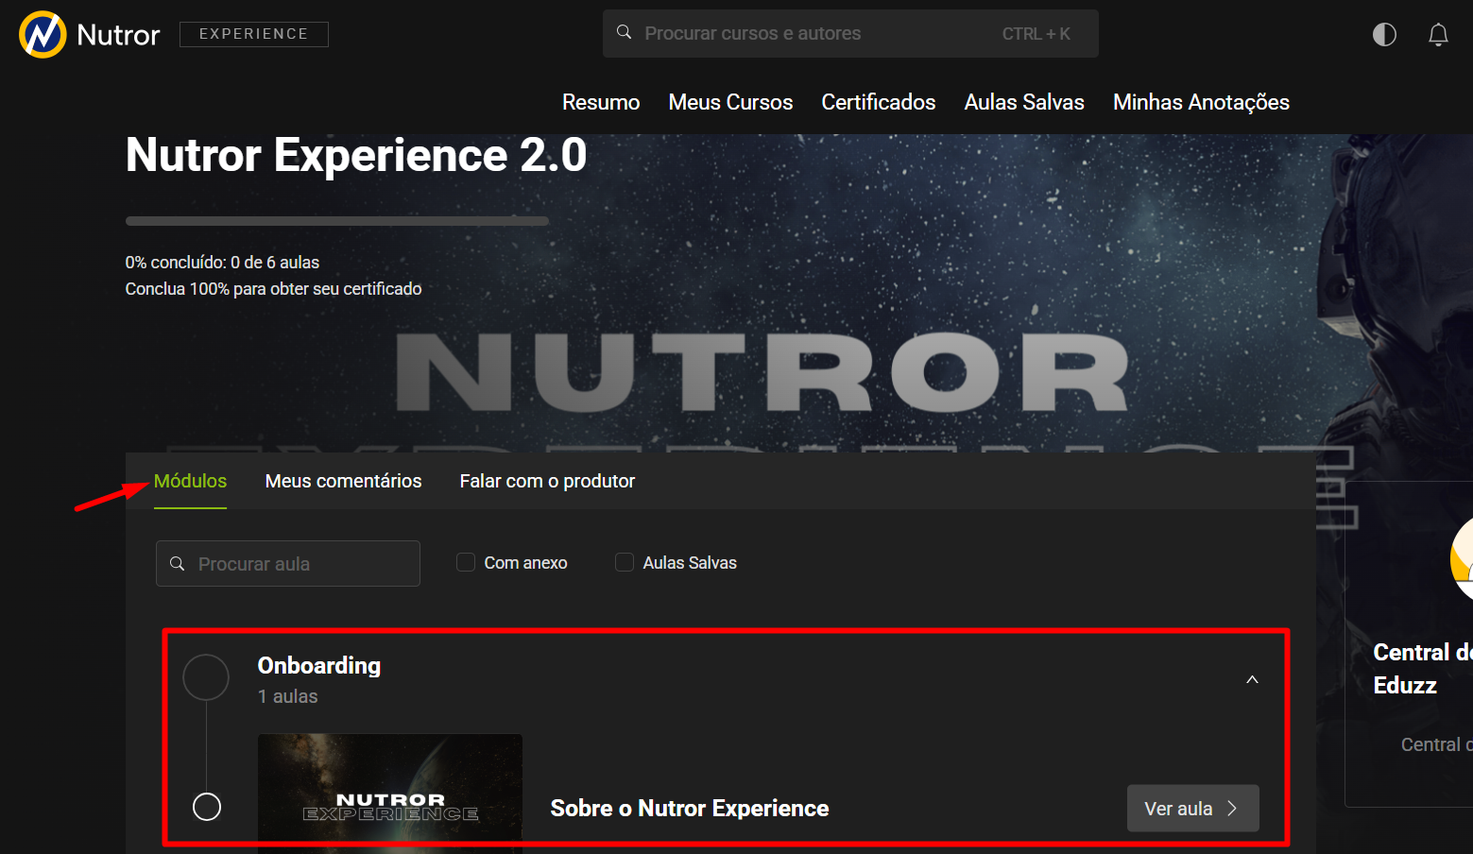The image size is (1473, 854).
Task: Click the '1 aulas' count under Onboarding
Action: (287, 696)
